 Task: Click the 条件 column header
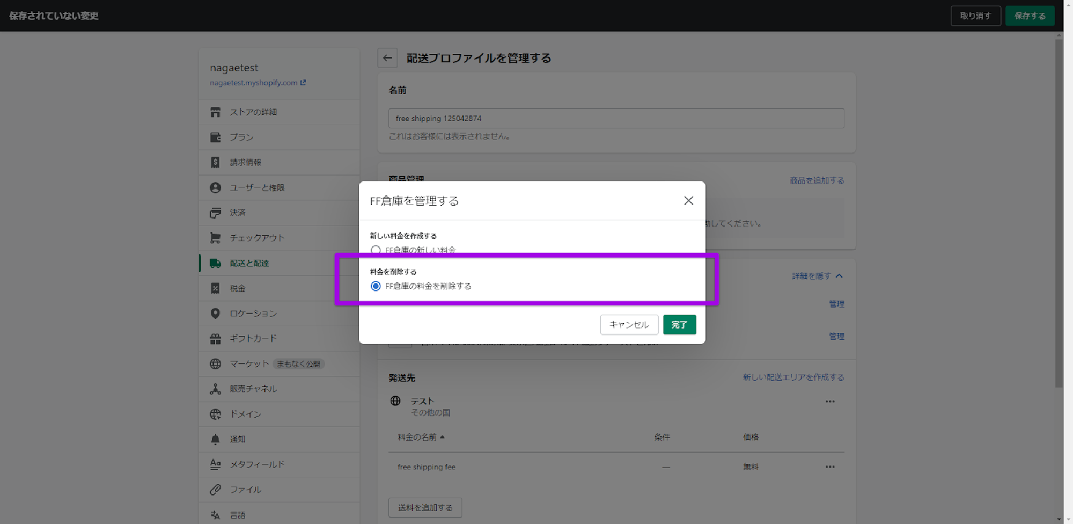tap(662, 437)
